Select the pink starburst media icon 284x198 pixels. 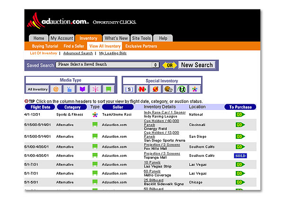pos(96,89)
